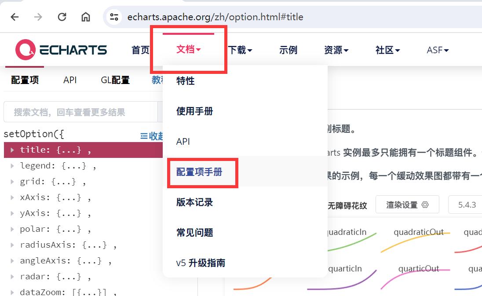Image resolution: width=482 pixels, height=296 pixels.
Task: Go back using the back arrow icon
Action: (x=15, y=17)
